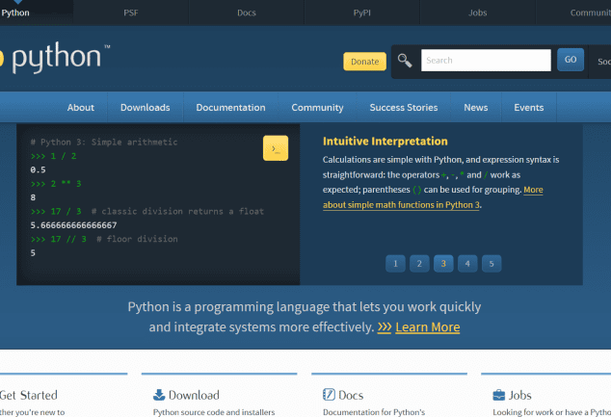Open the Community navigation dropdown

[317, 108]
